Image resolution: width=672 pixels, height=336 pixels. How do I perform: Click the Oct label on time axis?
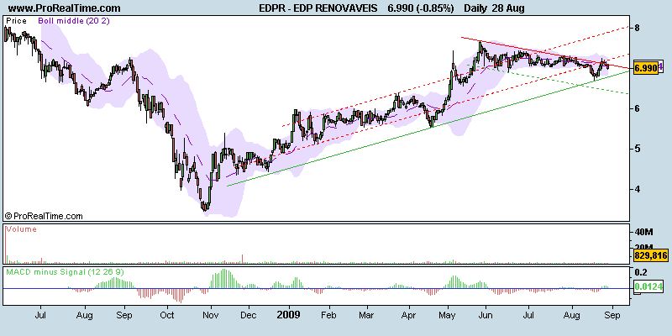pos(166,315)
